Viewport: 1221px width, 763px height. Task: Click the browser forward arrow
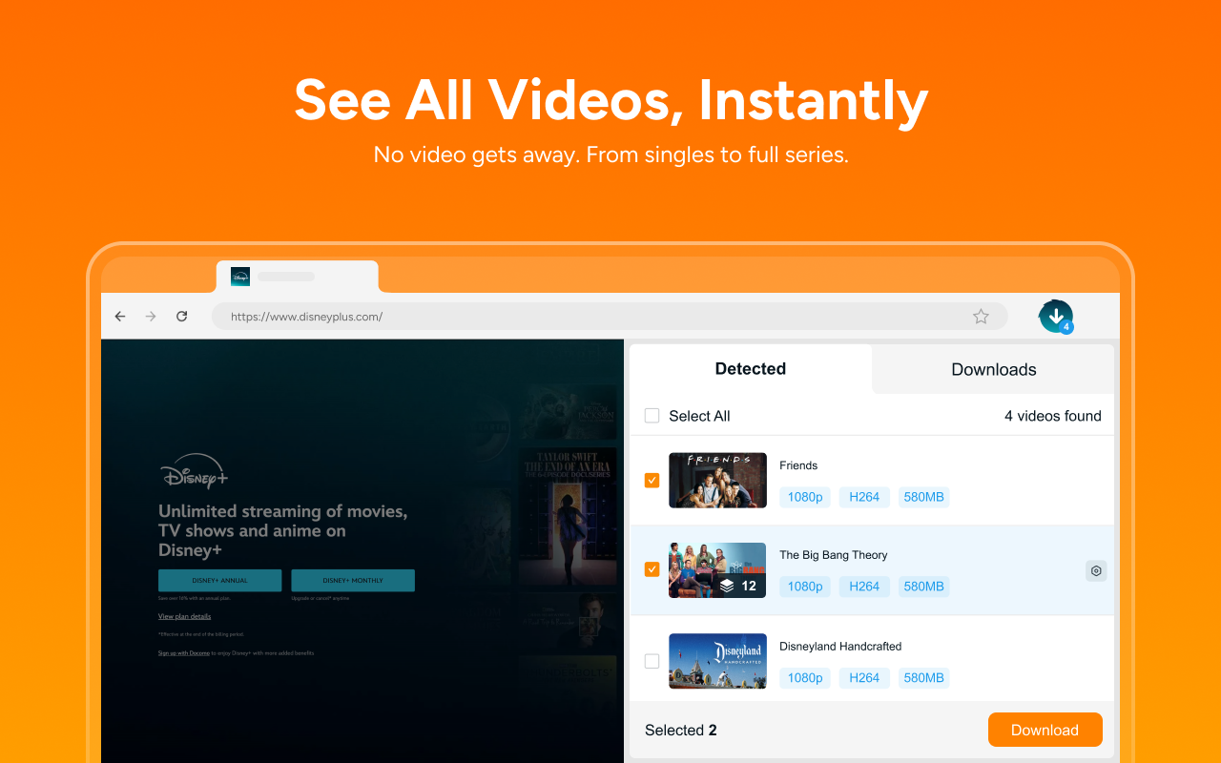pos(151,317)
